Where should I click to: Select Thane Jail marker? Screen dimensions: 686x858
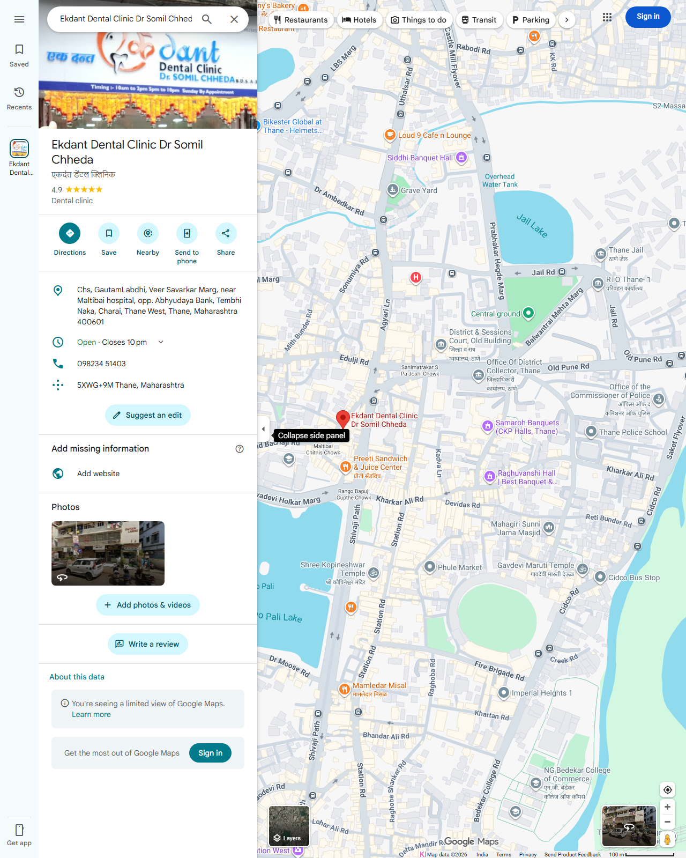600,254
